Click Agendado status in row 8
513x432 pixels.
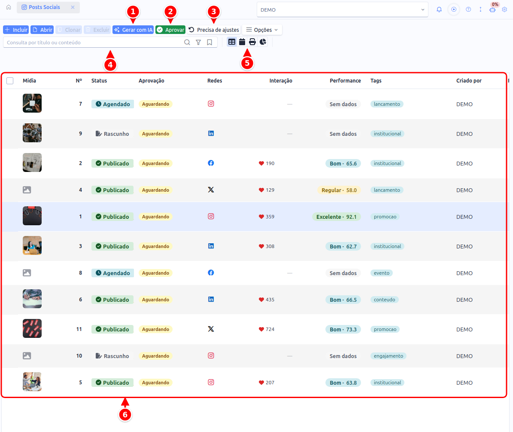(112, 273)
